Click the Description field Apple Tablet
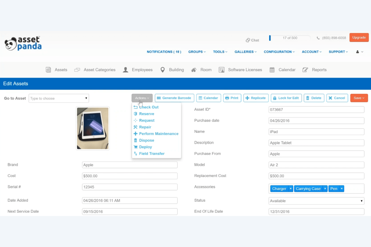The height and width of the screenshot is (247, 371). pos(316,143)
